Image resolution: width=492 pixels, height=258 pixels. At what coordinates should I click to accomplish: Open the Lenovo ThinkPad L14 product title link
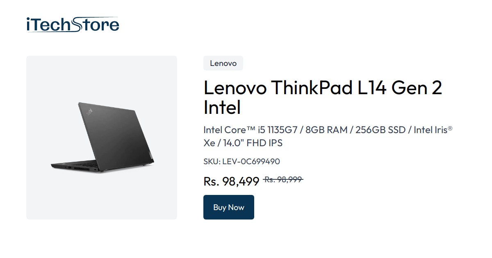323,88
